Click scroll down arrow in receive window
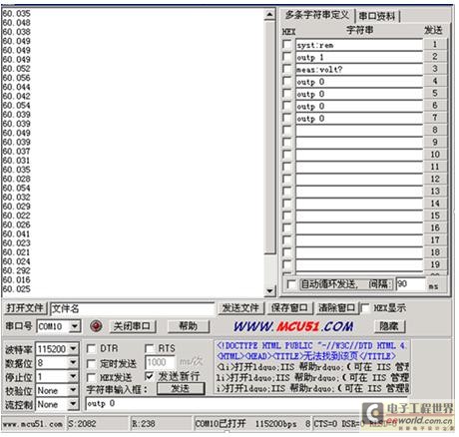The image size is (459, 437). click(x=269, y=291)
